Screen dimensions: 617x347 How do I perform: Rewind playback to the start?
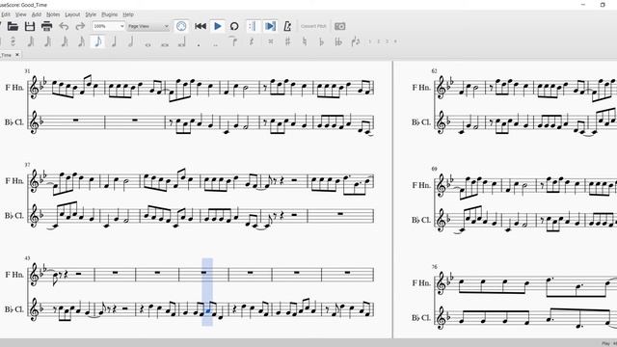click(201, 26)
